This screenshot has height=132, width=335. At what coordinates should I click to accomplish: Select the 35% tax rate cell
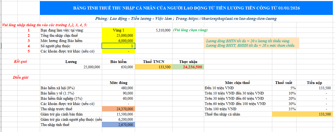[x=284, y=109]
